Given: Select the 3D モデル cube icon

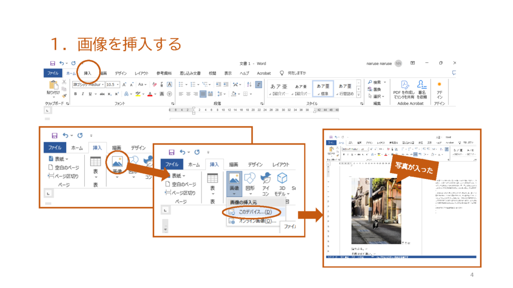Looking at the screenshot, I should point(282,178).
